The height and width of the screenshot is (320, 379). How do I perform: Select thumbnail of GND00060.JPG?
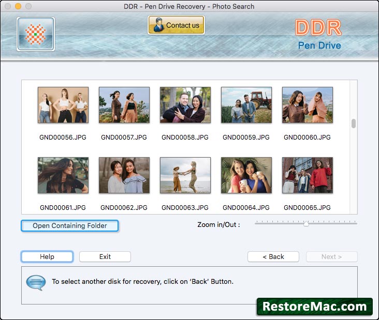tap(308, 105)
